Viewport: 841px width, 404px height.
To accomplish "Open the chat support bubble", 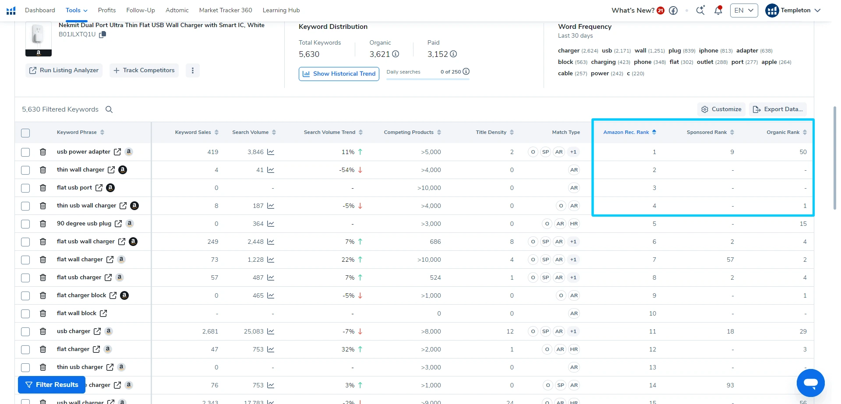I will coord(810,383).
